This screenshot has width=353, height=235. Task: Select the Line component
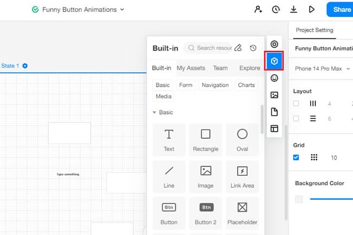[x=169, y=176]
